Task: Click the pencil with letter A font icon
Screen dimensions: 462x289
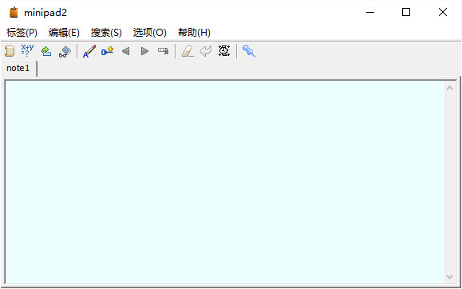Action: pyautogui.click(x=89, y=51)
